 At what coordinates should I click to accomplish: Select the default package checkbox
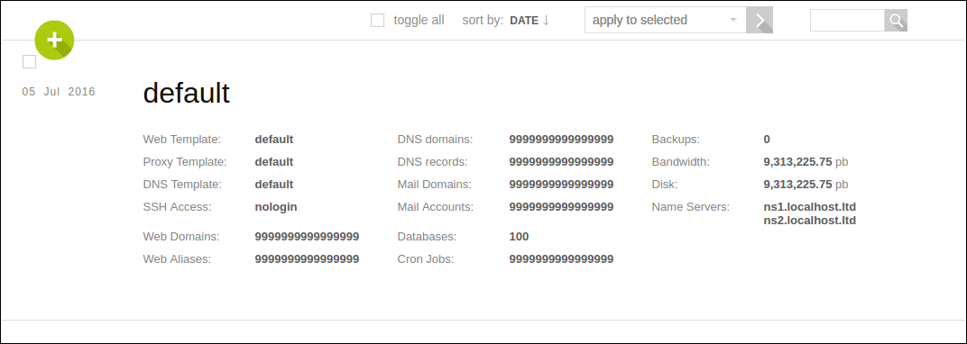click(29, 61)
